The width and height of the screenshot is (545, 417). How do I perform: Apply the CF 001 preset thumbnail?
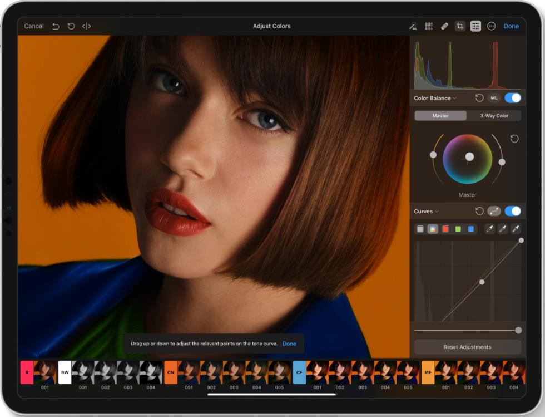point(318,372)
